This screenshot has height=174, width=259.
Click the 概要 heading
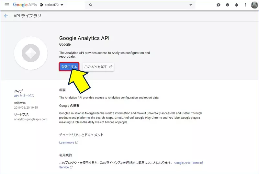coord(62,90)
